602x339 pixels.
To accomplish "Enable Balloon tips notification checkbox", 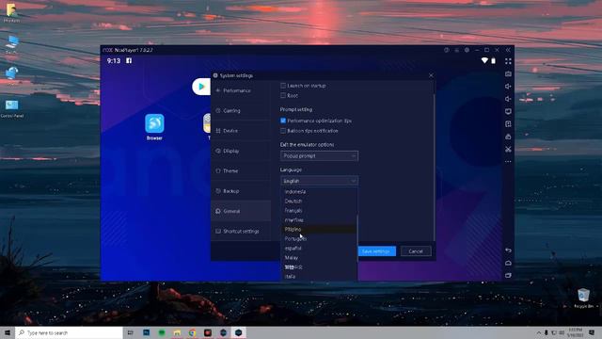I will 283,131.
